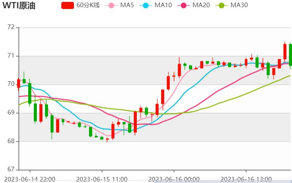The width and height of the screenshot is (292, 183).
Task: Select the 2023-06-16 00:00 time axis label
Action: [174, 179]
